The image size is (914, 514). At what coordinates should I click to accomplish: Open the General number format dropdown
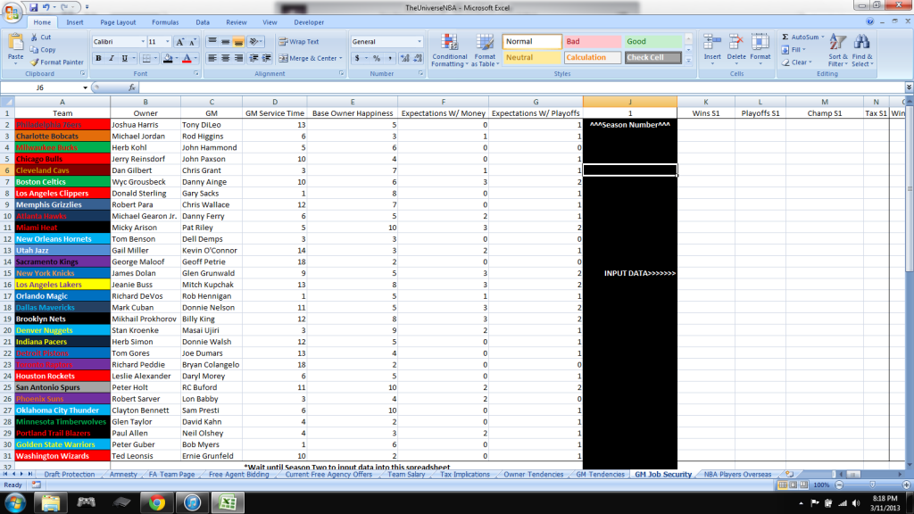coord(420,42)
